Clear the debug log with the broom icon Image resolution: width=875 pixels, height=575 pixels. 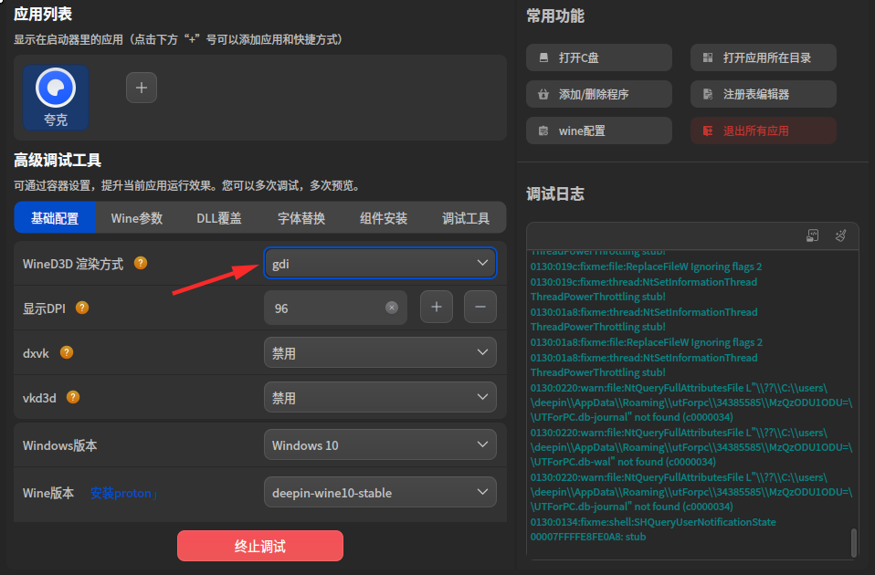pos(840,235)
